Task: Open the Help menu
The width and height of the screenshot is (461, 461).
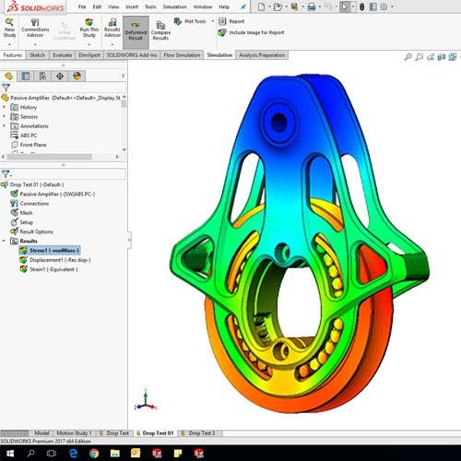Action: click(224, 6)
